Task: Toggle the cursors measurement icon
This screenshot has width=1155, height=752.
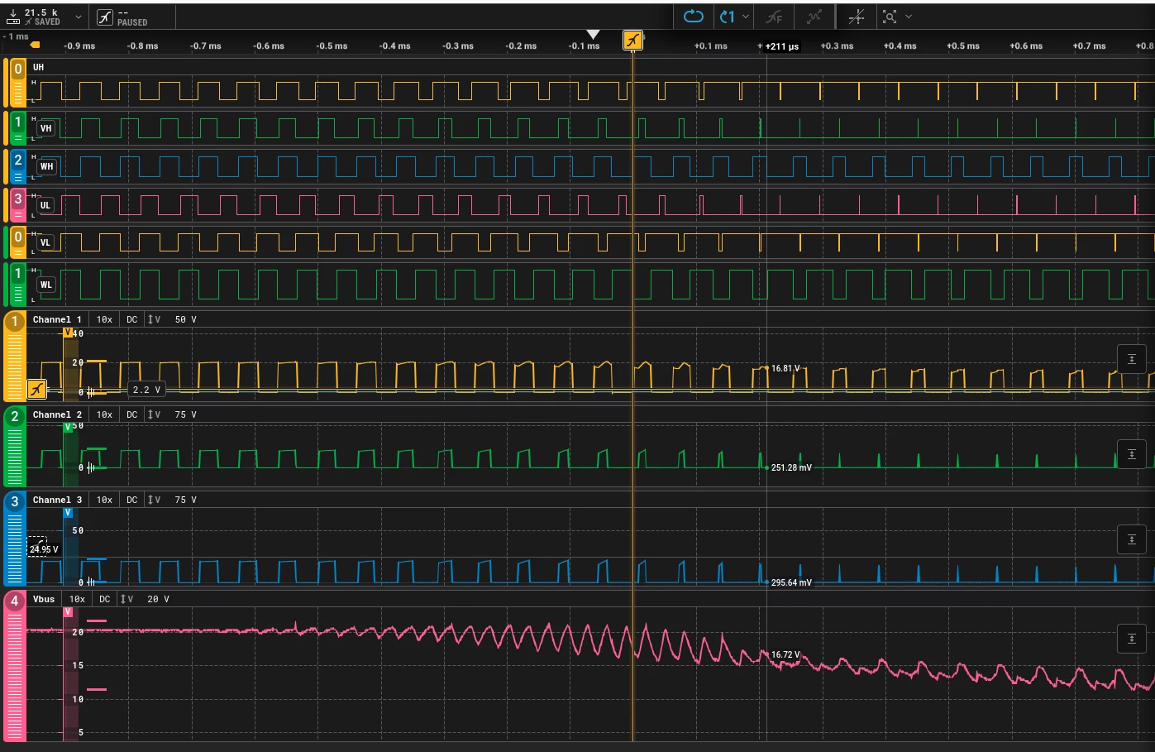Action: [x=857, y=17]
